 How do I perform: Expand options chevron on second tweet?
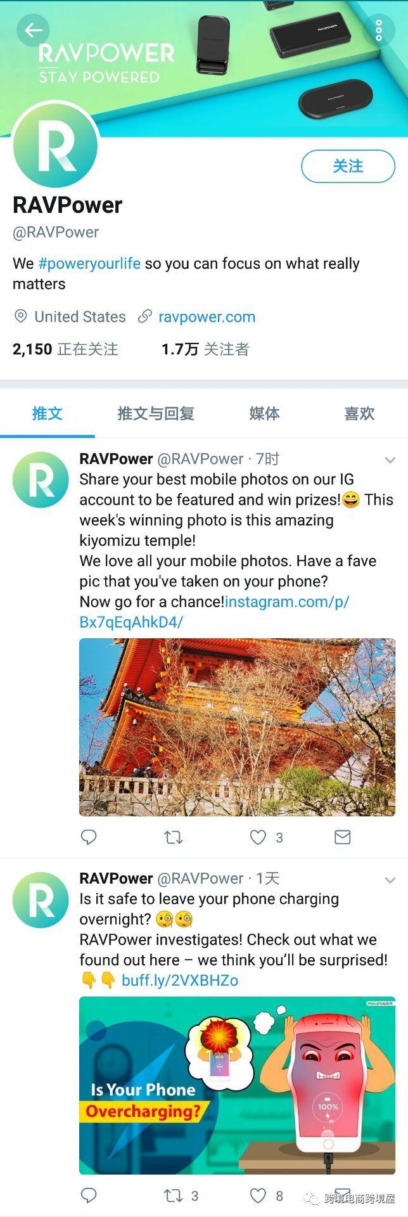(390, 880)
